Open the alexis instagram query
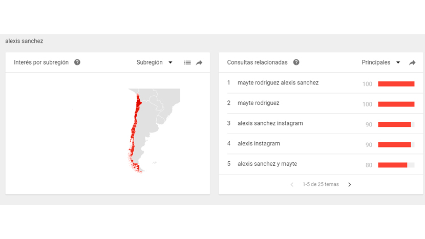The height and width of the screenshot is (239, 425). [x=259, y=144]
